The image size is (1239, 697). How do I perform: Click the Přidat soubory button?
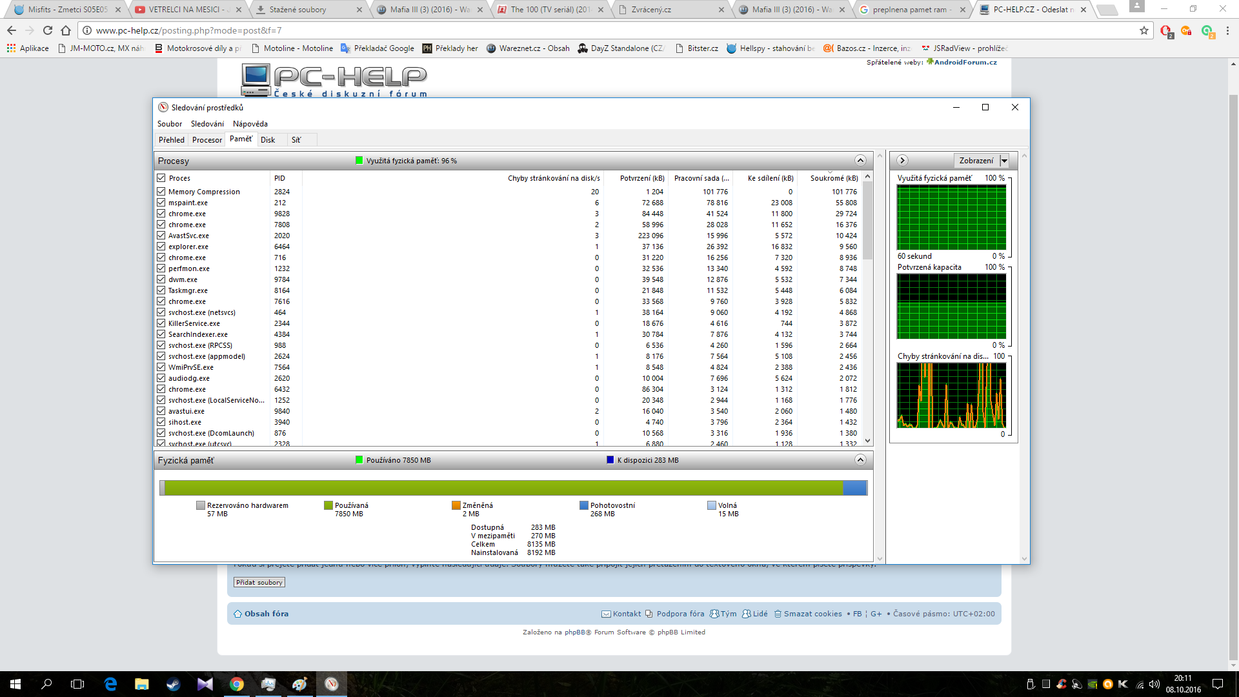pyautogui.click(x=259, y=582)
